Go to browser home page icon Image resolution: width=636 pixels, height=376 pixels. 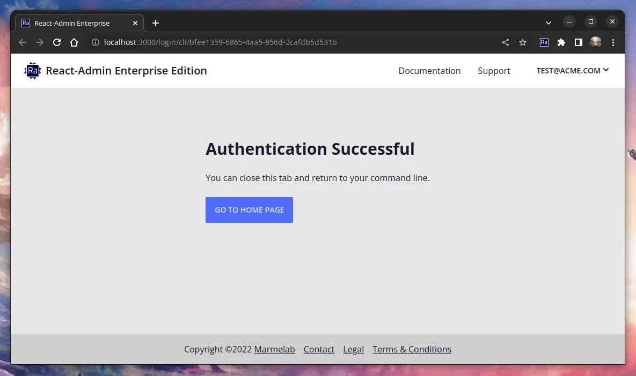coord(74,42)
